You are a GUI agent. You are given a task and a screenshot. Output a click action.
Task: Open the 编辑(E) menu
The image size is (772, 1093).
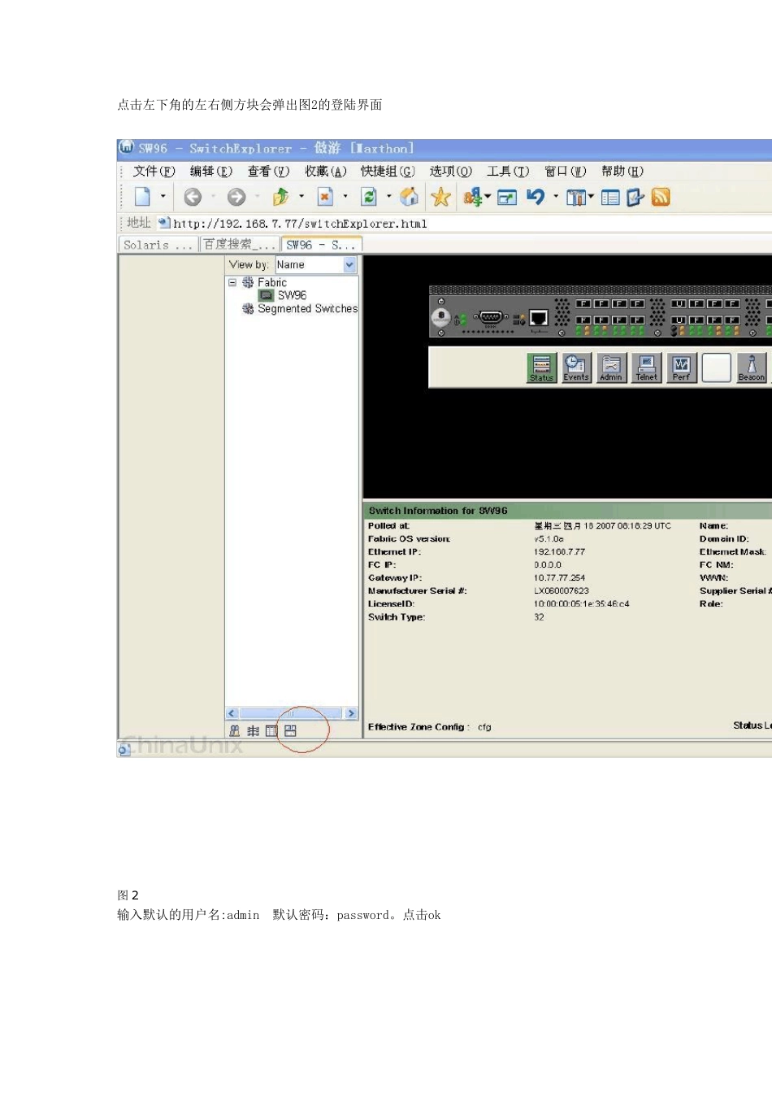[210, 171]
